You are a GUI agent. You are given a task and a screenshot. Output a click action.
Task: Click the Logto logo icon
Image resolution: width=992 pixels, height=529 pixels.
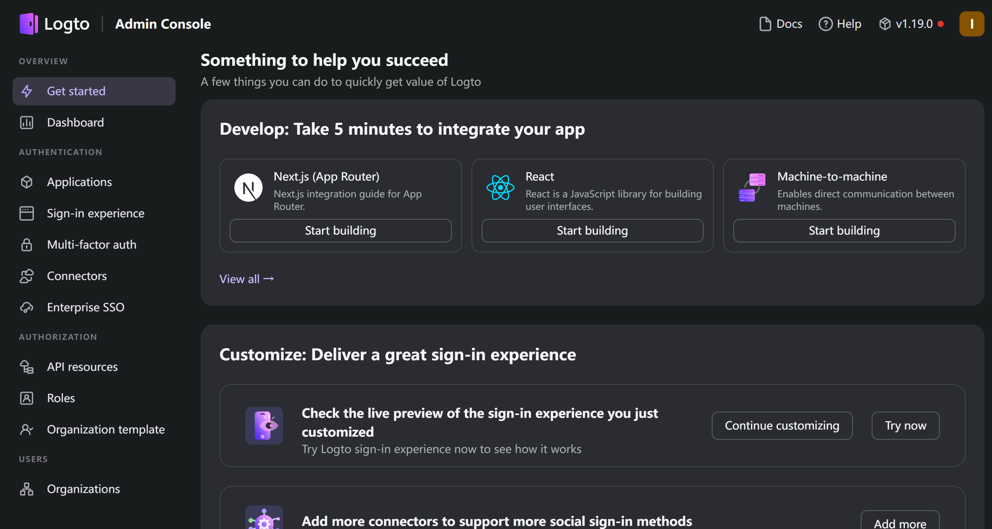[x=29, y=24]
